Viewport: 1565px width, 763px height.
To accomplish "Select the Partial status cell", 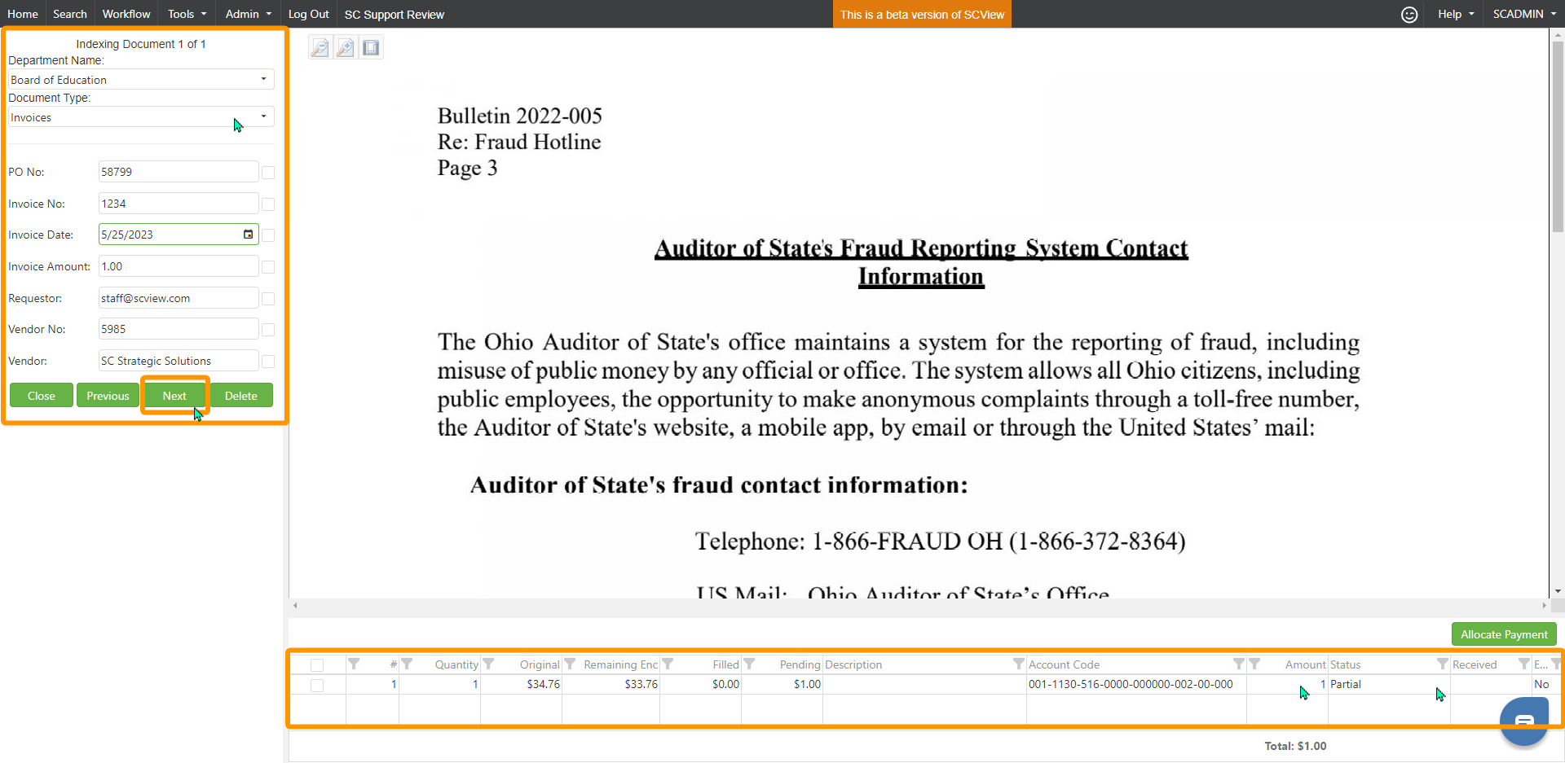I will (x=1389, y=685).
